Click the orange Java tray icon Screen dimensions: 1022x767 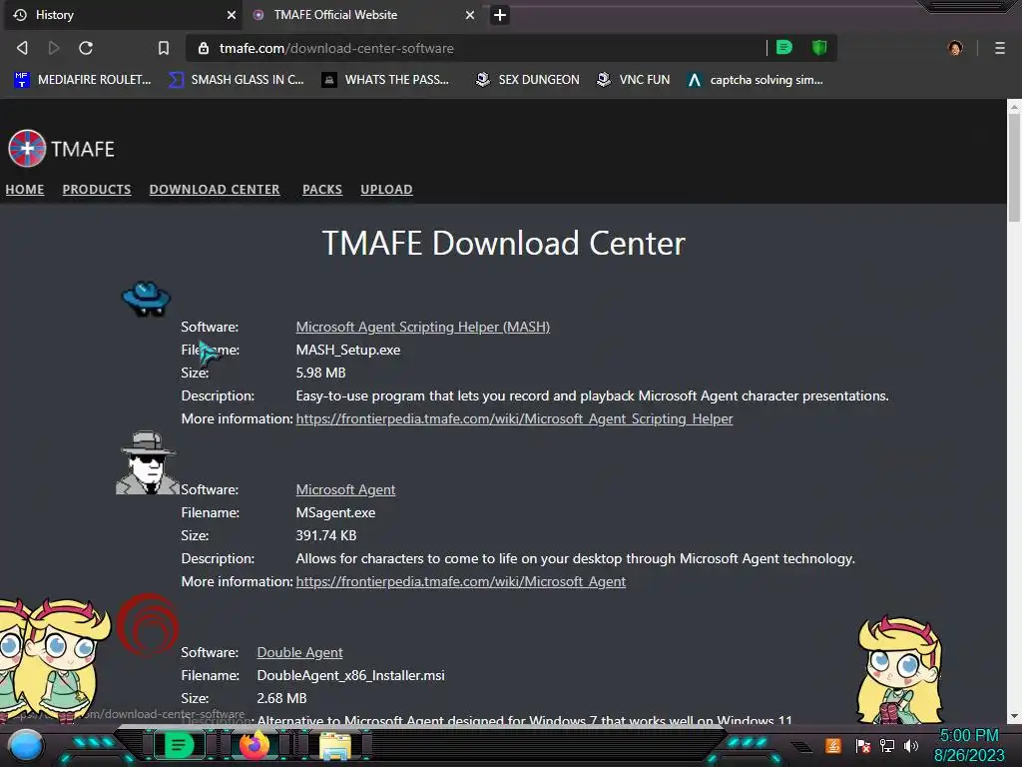pos(833,745)
